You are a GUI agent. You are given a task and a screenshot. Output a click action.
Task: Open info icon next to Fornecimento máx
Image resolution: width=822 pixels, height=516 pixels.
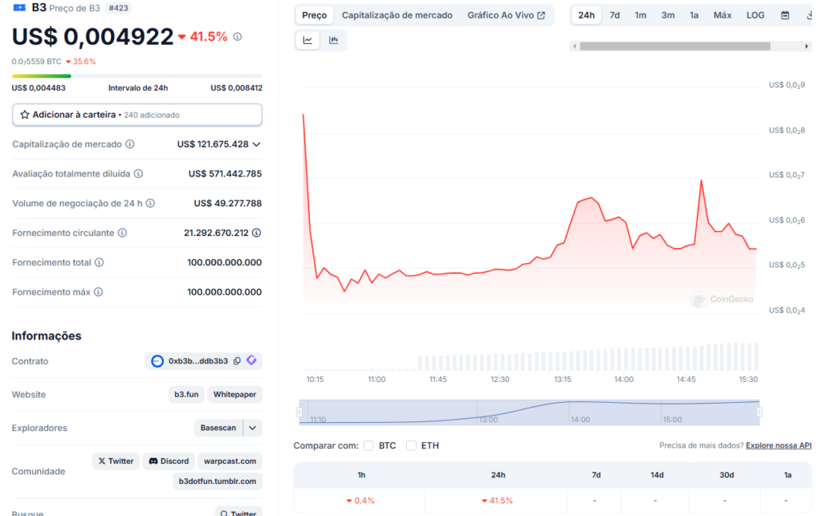(98, 292)
